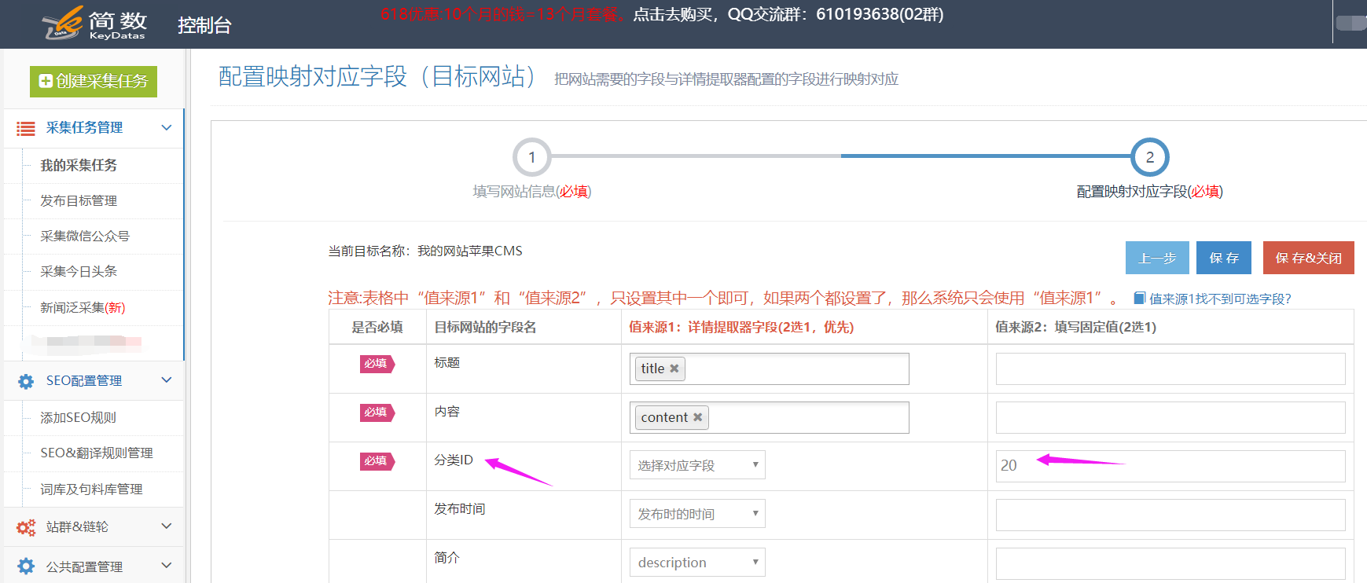Click the KeyDatas logo icon
Viewport: 1367px width, 583px height.
pyautogui.click(x=63, y=22)
